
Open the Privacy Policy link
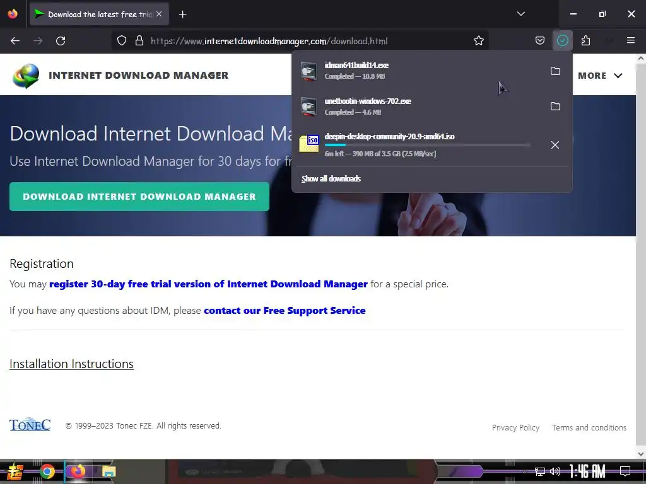point(515,428)
